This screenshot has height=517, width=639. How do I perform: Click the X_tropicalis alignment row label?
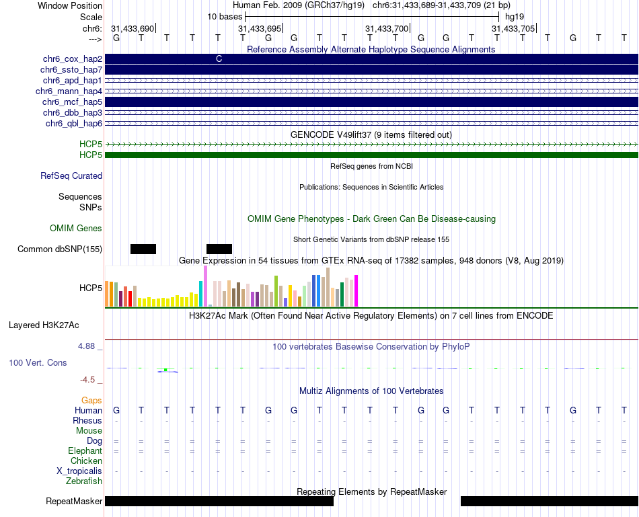tap(79, 471)
